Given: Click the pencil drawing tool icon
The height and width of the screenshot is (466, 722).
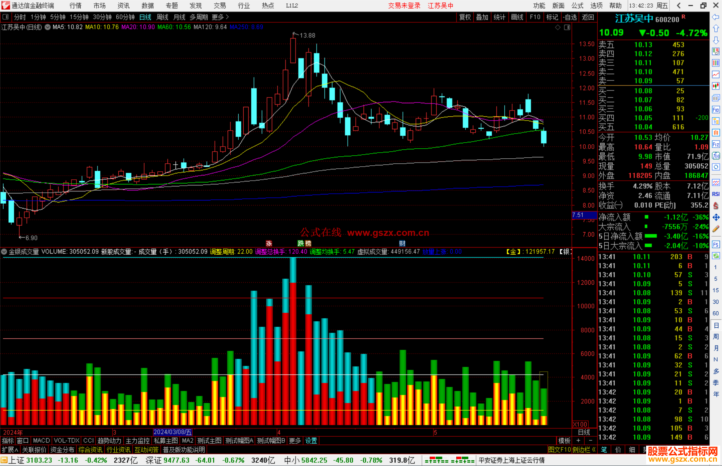Looking at the screenshot, I should click(716, 229).
